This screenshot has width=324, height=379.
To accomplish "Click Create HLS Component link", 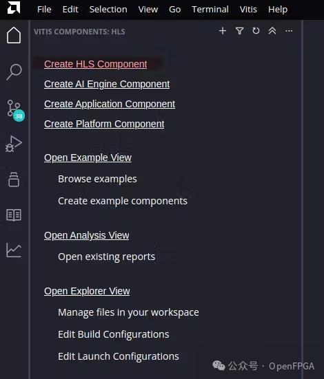I will click(96, 64).
